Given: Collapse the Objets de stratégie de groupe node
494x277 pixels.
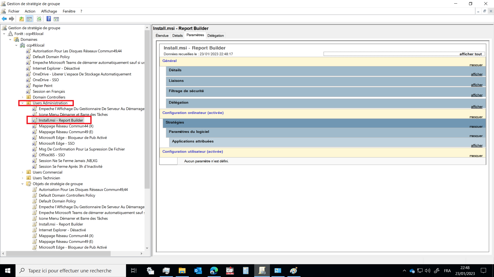Looking at the screenshot, I should (x=22, y=184).
